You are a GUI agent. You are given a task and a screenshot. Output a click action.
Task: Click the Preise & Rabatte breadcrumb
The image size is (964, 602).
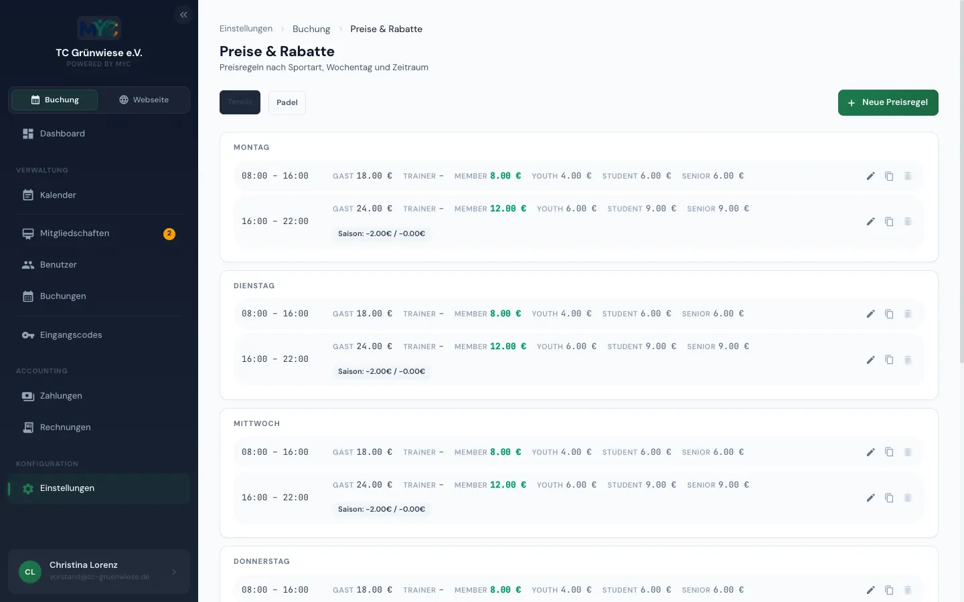[x=386, y=29]
